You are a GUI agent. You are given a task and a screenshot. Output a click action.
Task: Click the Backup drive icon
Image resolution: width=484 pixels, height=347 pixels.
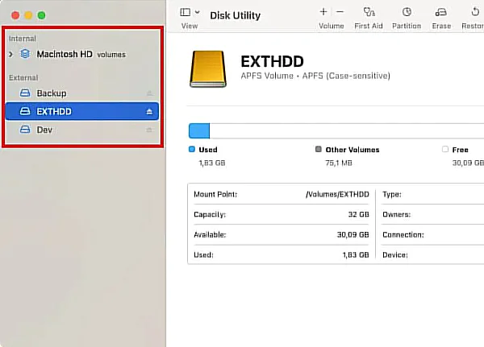tap(25, 93)
